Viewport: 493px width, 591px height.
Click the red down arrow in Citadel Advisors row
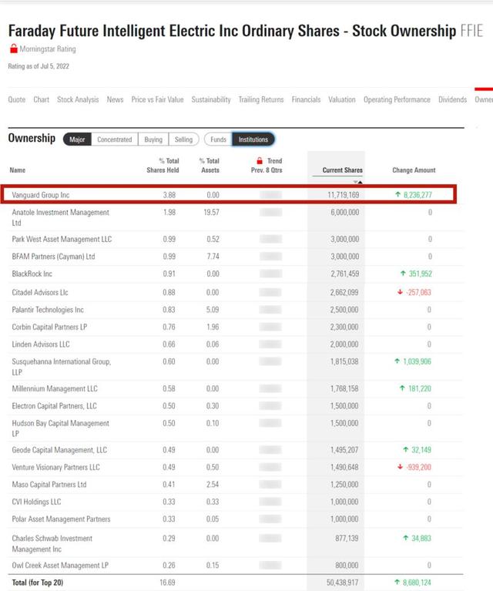point(400,292)
